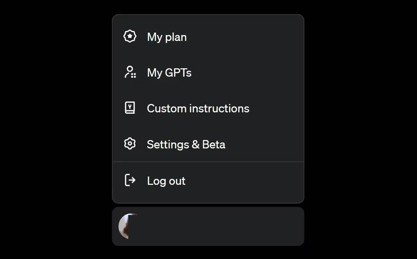Select My GPTs from the account menu
Viewport: 417px width, 259px height.
(x=208, y=72)
